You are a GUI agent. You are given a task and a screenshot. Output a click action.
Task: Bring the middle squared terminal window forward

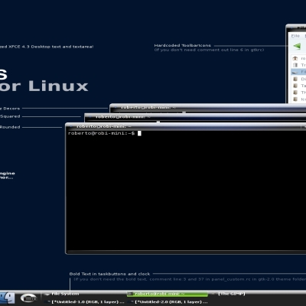(195, 117)
